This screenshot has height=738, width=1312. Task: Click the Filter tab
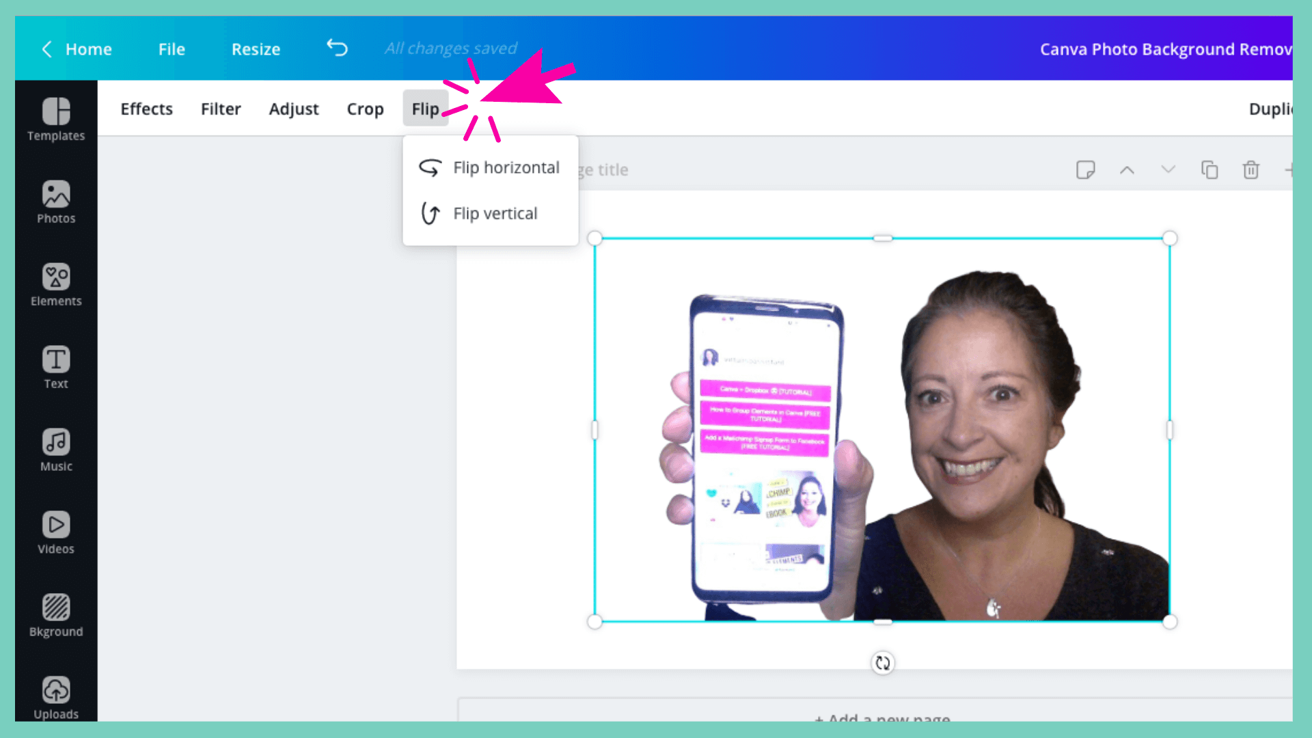(220, 108)
